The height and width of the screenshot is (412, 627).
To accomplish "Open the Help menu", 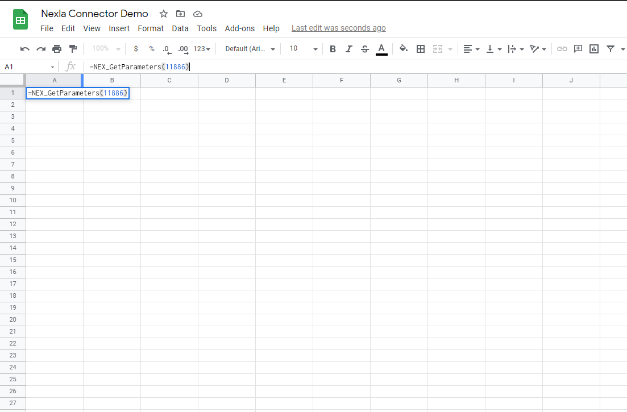I will click(271, 28).
